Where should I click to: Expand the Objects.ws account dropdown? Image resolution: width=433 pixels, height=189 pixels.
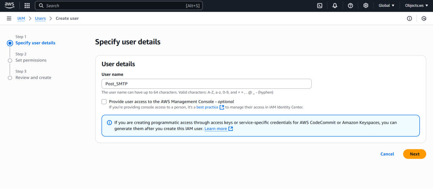tap(416, 6)
